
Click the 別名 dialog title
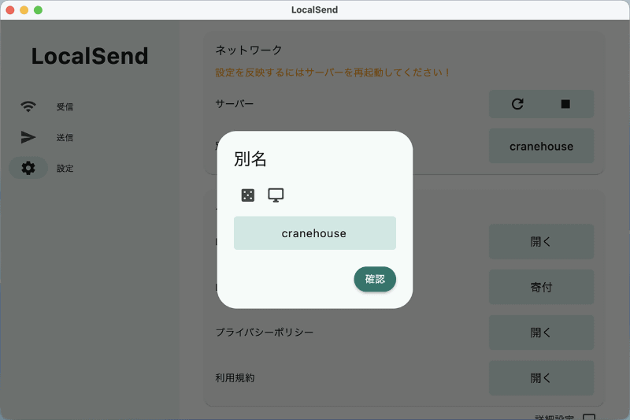coord(250,158)
